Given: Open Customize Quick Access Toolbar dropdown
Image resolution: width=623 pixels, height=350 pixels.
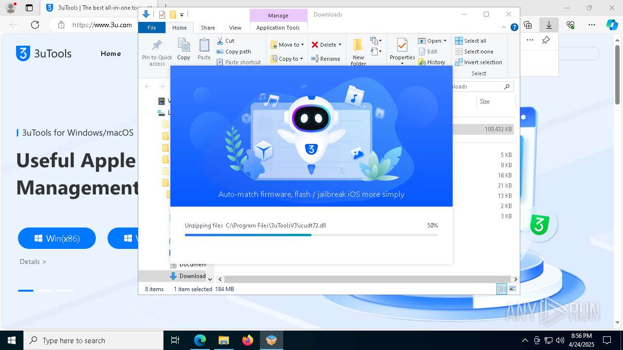Looking at the screenshot, I should point(182,15).
